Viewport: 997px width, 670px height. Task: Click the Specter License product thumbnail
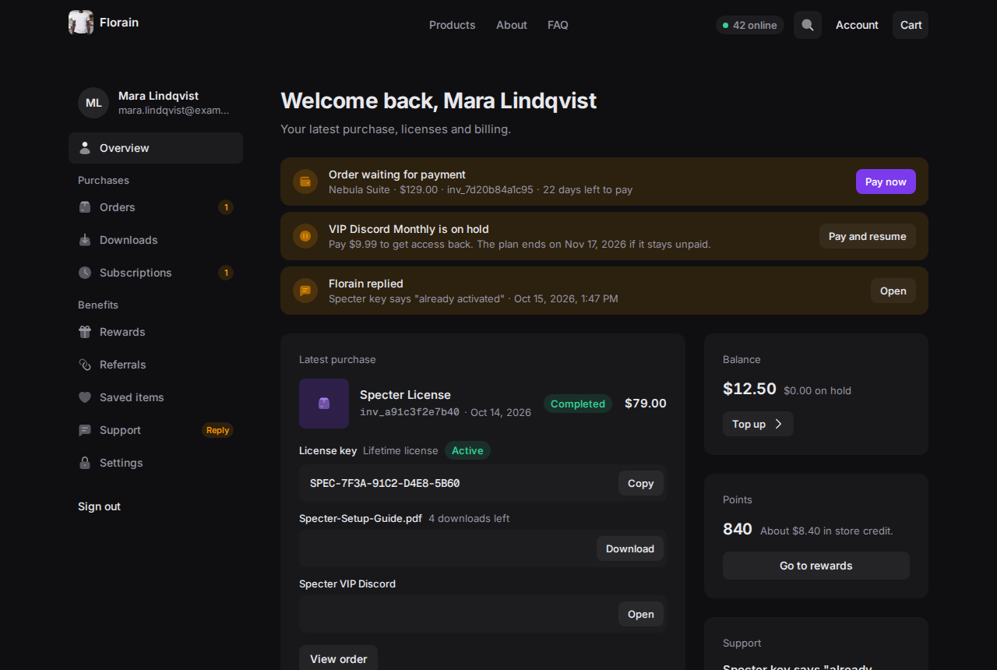tap(324, 404)
